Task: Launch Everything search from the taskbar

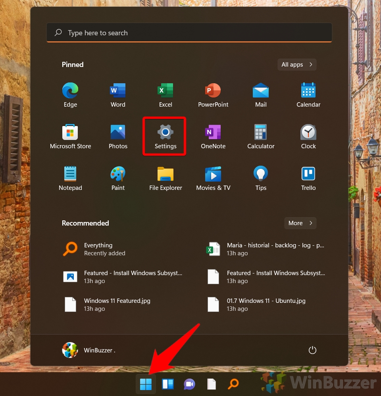Action: (x=233, y=384)
